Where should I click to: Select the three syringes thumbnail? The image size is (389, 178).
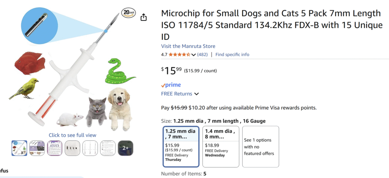pos(90,148)
